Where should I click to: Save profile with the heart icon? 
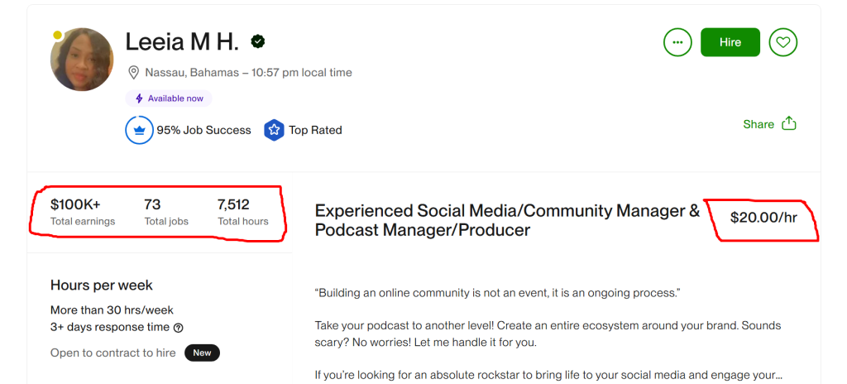coord(782,42)
